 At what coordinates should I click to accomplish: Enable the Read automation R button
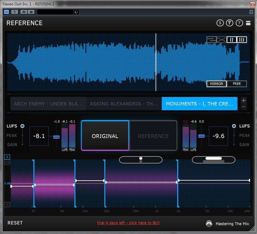coord(24,12)
